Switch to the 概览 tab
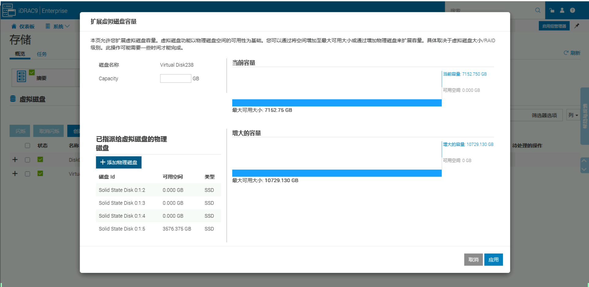Viewport: 589px width, 287px height. click(20, 54)
